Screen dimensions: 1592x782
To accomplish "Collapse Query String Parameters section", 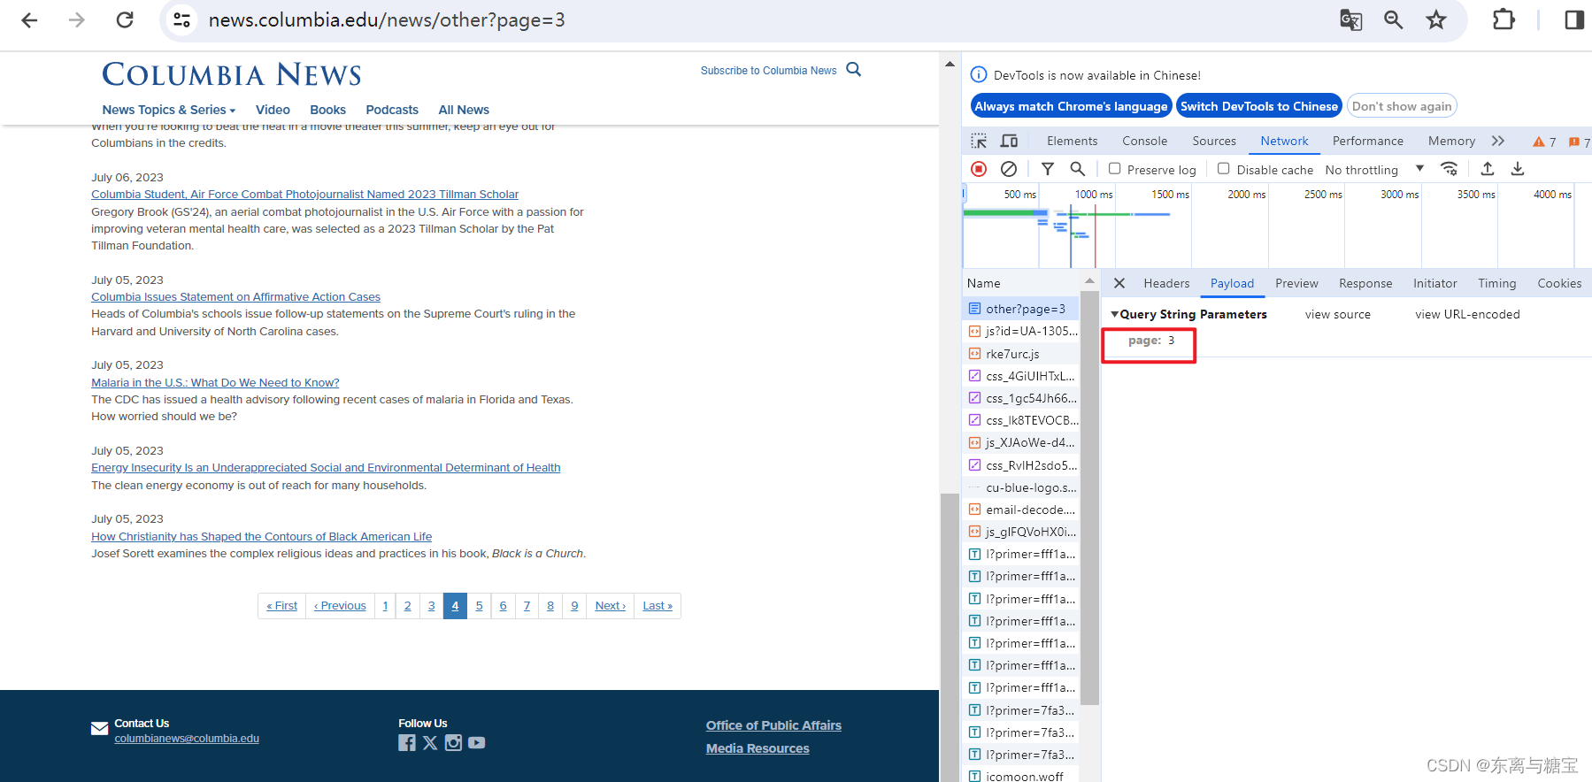I will tap(1115, 314).
